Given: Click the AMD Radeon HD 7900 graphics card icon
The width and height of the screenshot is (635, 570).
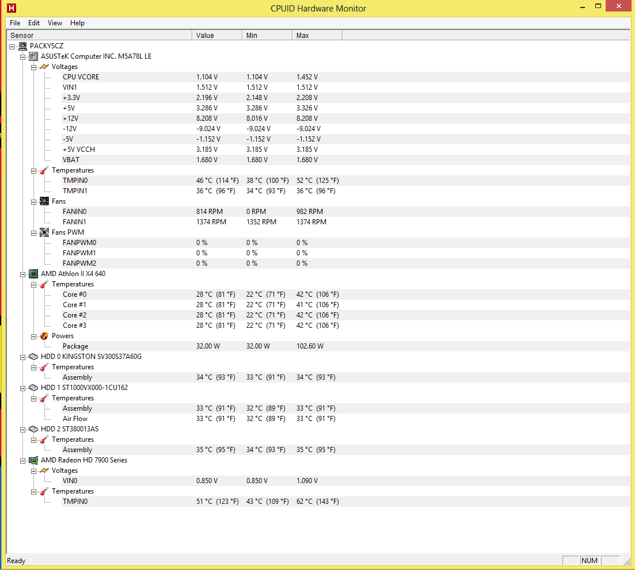Looking at the screenshot, I should [x=33, y=460].
